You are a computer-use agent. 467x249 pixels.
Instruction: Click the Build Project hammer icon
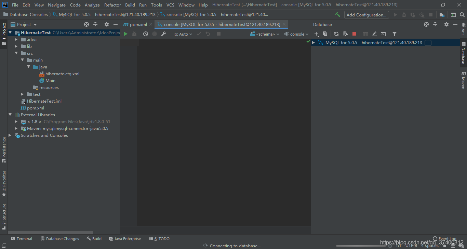tap(338, 15)
